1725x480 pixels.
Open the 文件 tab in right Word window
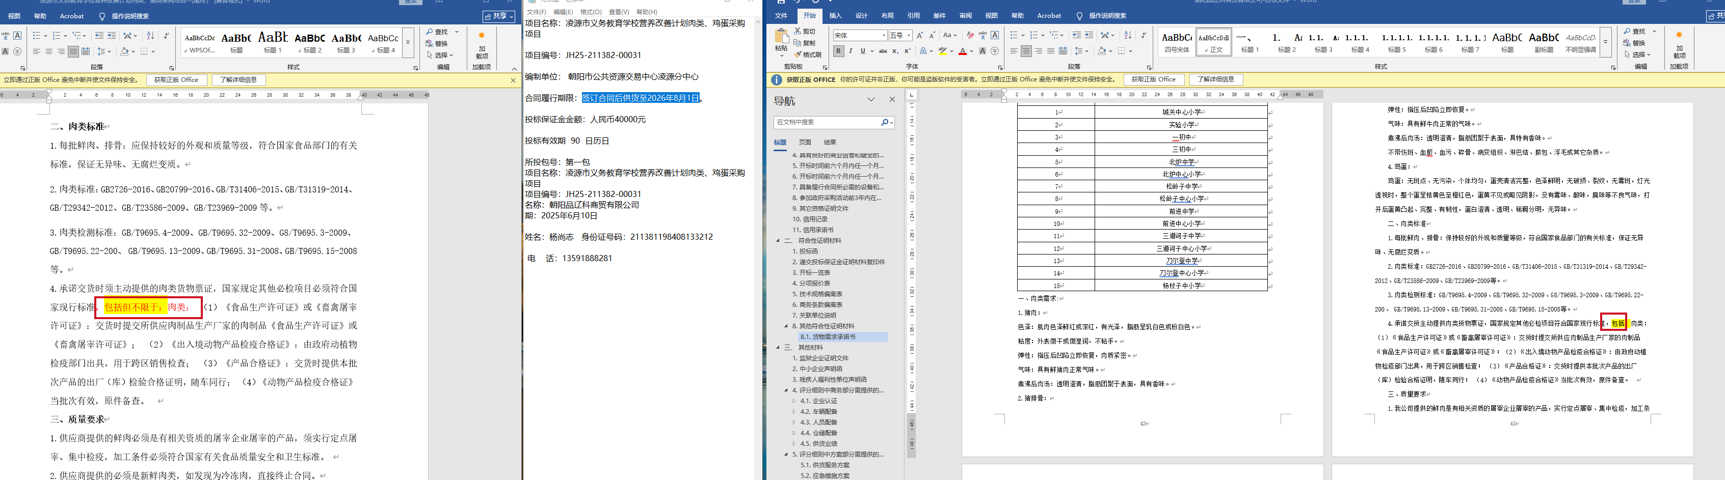point(781,15)
